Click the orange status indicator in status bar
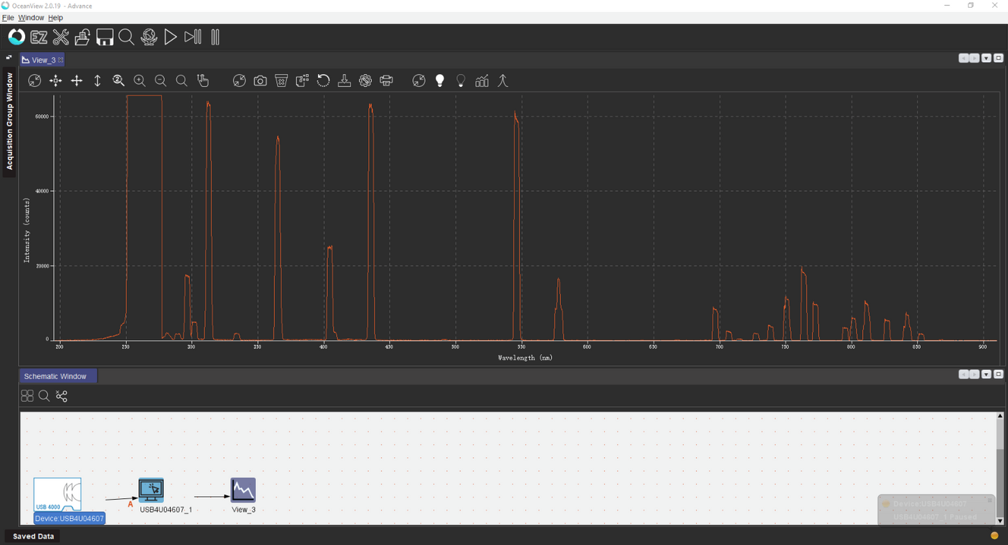 pos(995,536)
